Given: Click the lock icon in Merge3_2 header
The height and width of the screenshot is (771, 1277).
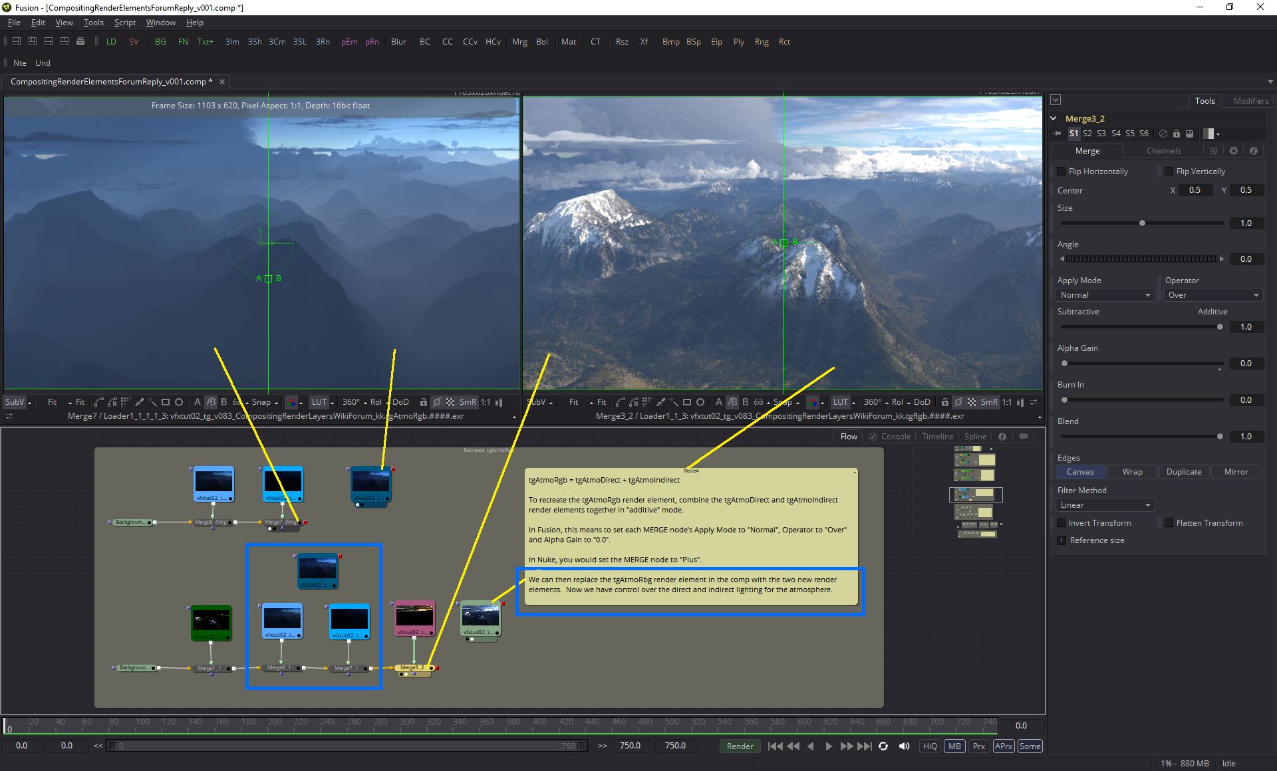Looking at the screenshot, I should click(x=1176, y=134).
